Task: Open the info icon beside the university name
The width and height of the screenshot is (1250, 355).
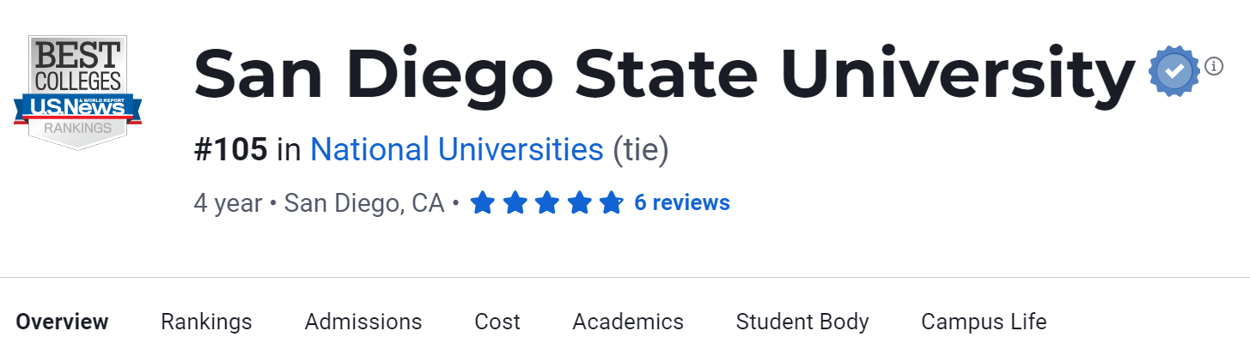Action: click(x=1214, y=65)
